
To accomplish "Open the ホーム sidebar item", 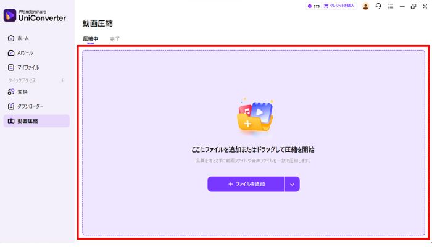I will pyautogui.click(x=19, y=38).
